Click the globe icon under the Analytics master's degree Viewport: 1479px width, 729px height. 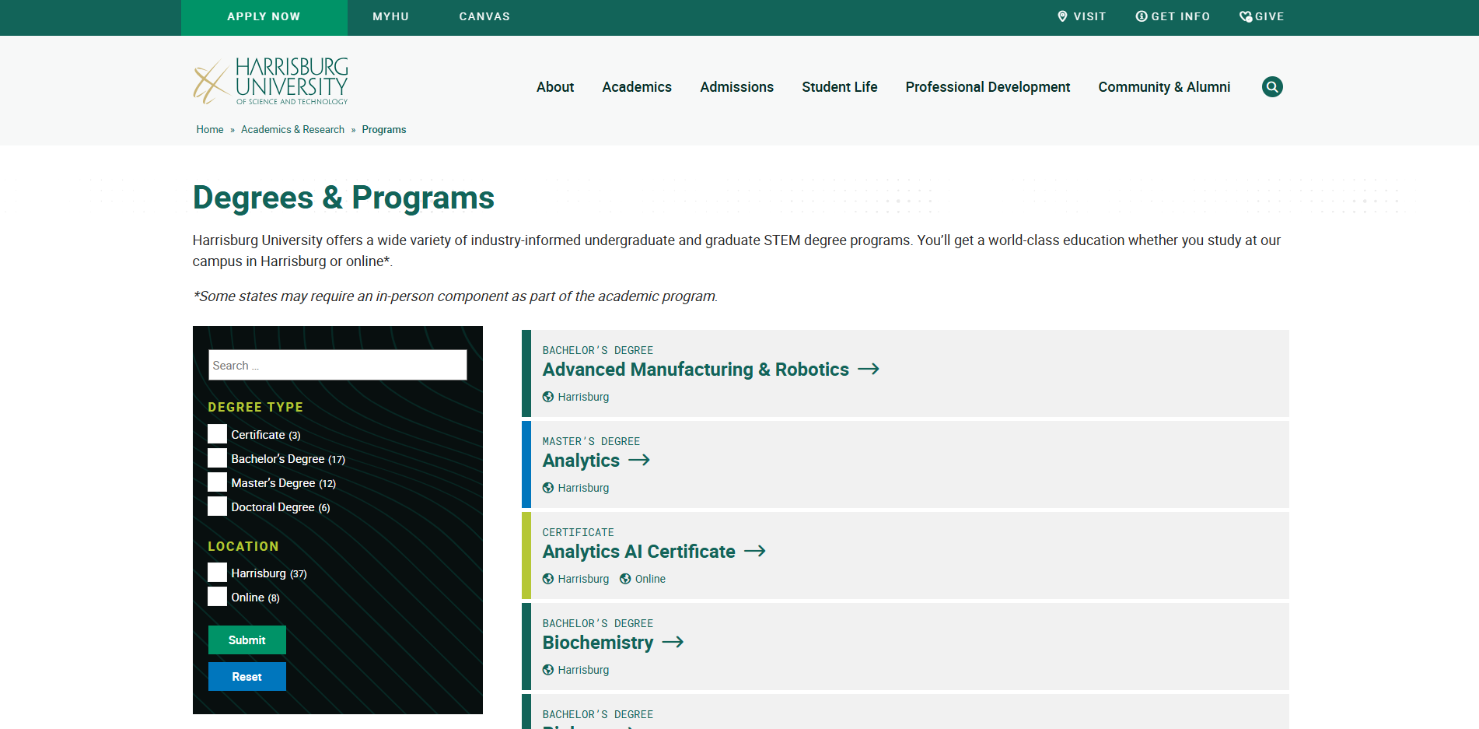coord(548,488)
